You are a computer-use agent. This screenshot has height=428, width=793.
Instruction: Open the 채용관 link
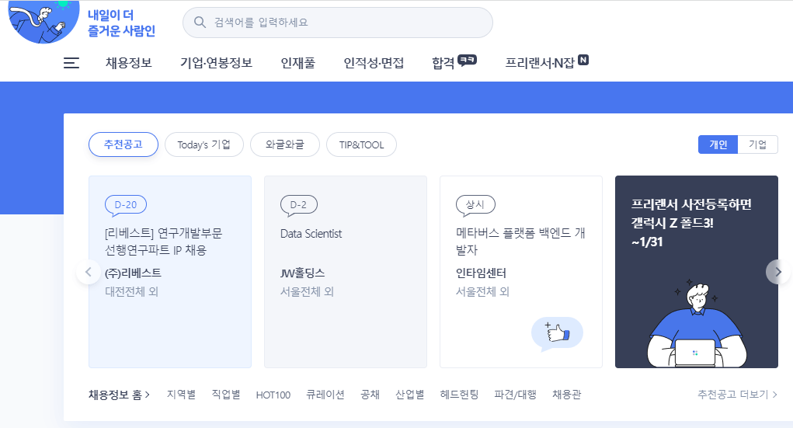point(566,395)
